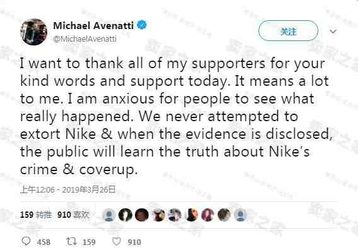Screen dimensions: 358x250
Task: Click the reply speech bubble icon
Action: coord(26,241)
